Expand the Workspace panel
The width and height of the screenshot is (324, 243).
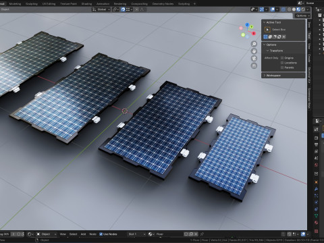283,76
